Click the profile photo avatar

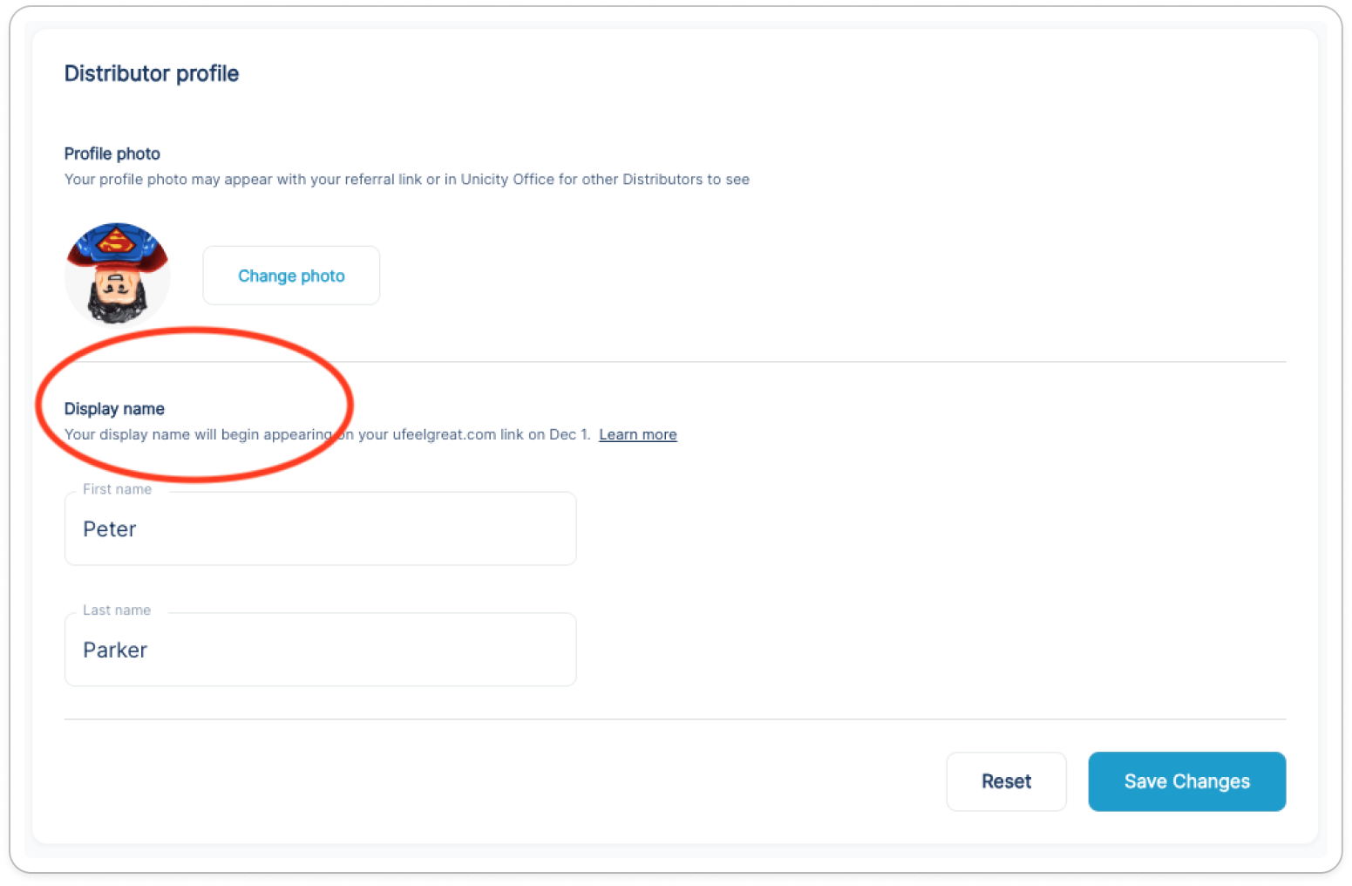(117, 273)
